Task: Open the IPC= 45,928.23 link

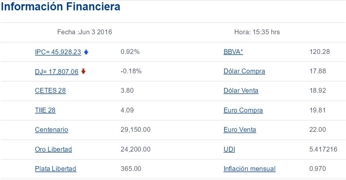Action: (58, 52)
